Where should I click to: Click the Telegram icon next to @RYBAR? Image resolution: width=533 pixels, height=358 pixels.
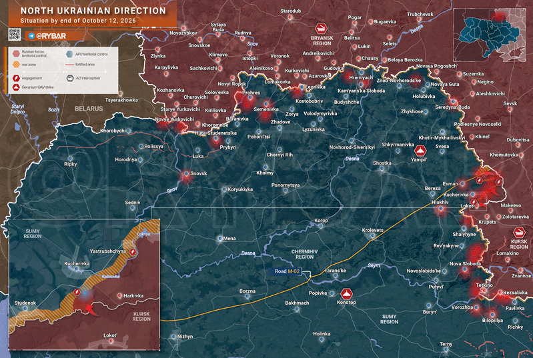click(x=31, y=36)
